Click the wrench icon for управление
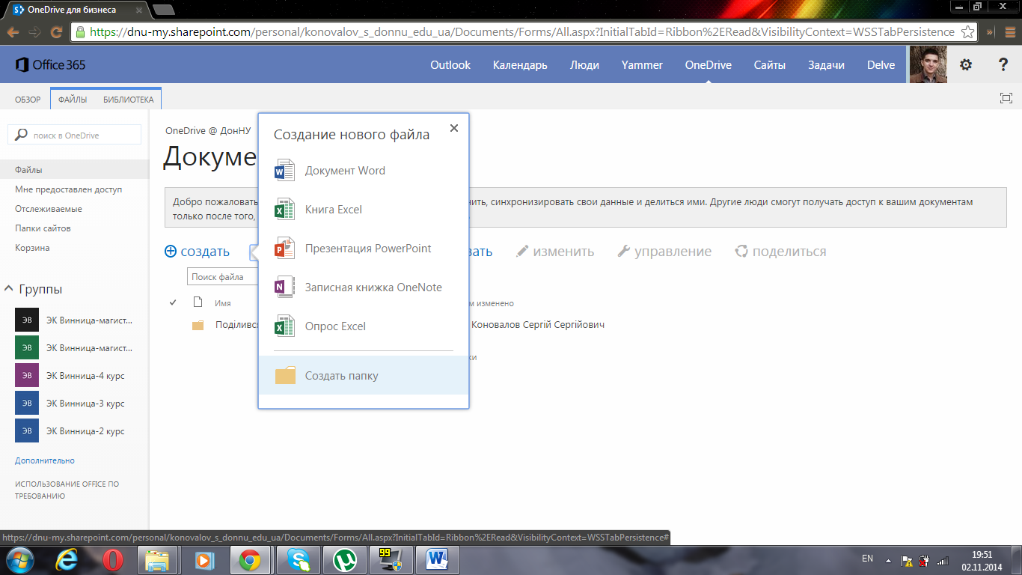The width and height of the screenshot is (1022, 575). click(x=623, y=252)
